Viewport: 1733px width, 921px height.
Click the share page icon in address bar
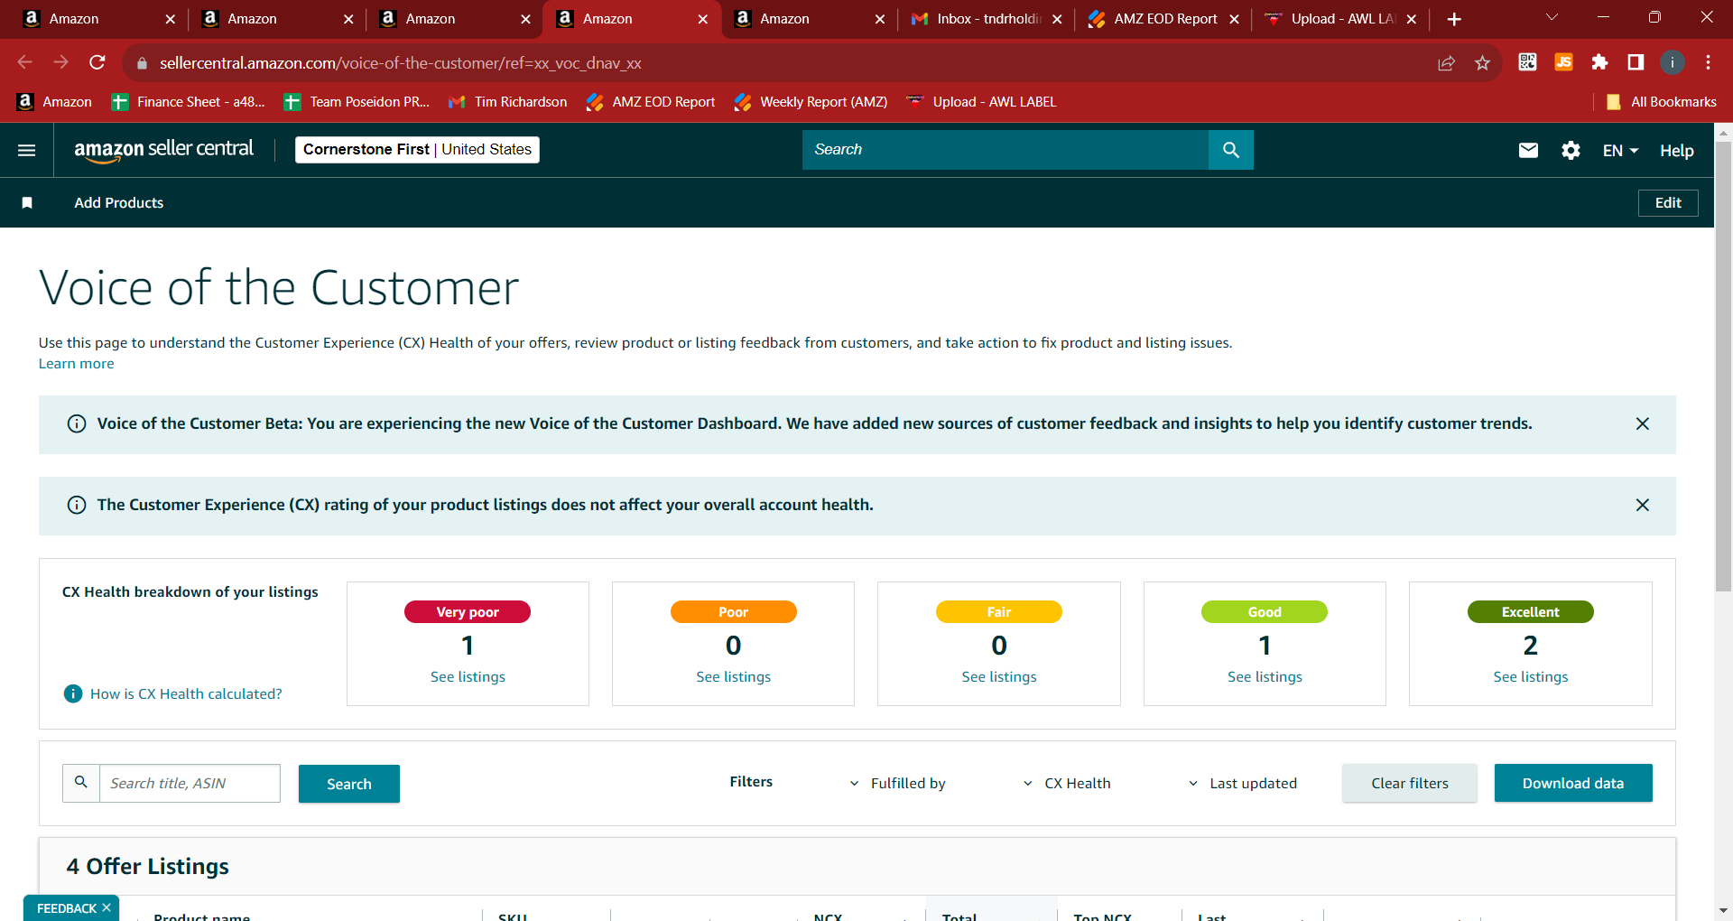tap(1446, 62)
